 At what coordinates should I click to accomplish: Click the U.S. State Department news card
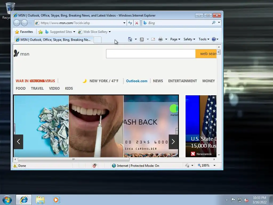(201, 126)
